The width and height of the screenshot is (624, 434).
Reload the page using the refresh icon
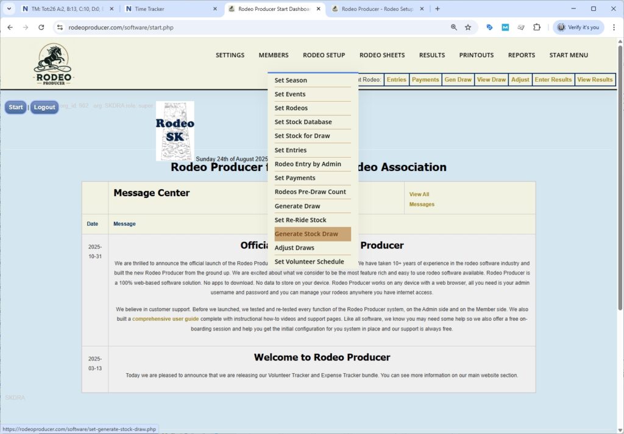point(41,27)
